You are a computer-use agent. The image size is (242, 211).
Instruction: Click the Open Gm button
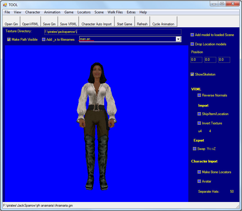pyautogui.click(x=11, y=22)
